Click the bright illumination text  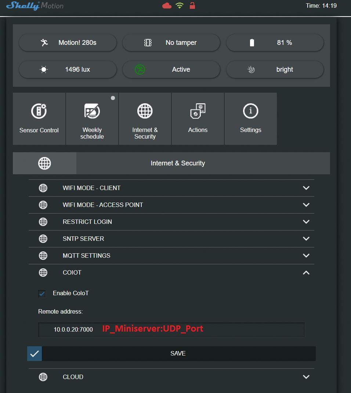pos(285,69)
